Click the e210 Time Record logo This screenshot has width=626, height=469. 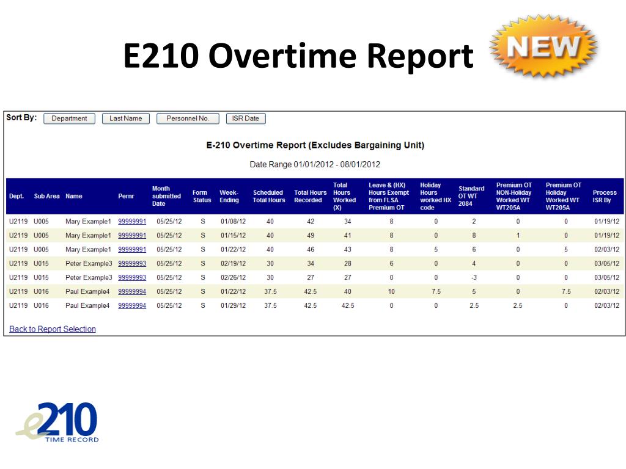[x=57, y=422]
